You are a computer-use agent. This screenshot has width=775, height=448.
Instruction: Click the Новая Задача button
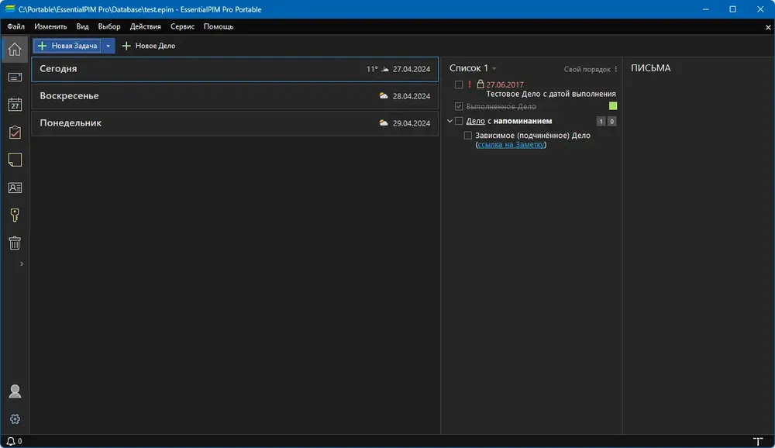[67, 46]
